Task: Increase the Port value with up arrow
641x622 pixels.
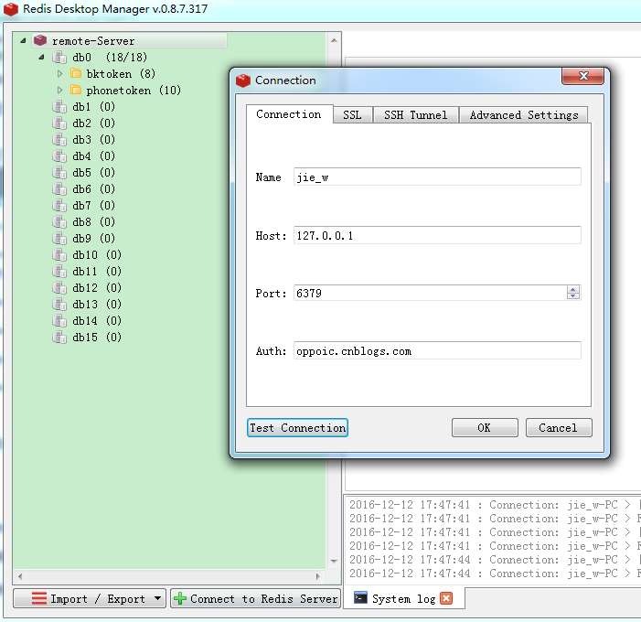Action: (x=572, y=290)
